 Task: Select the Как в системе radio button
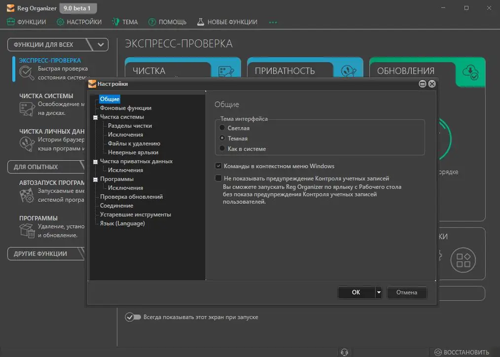click(x=222, y=148)
